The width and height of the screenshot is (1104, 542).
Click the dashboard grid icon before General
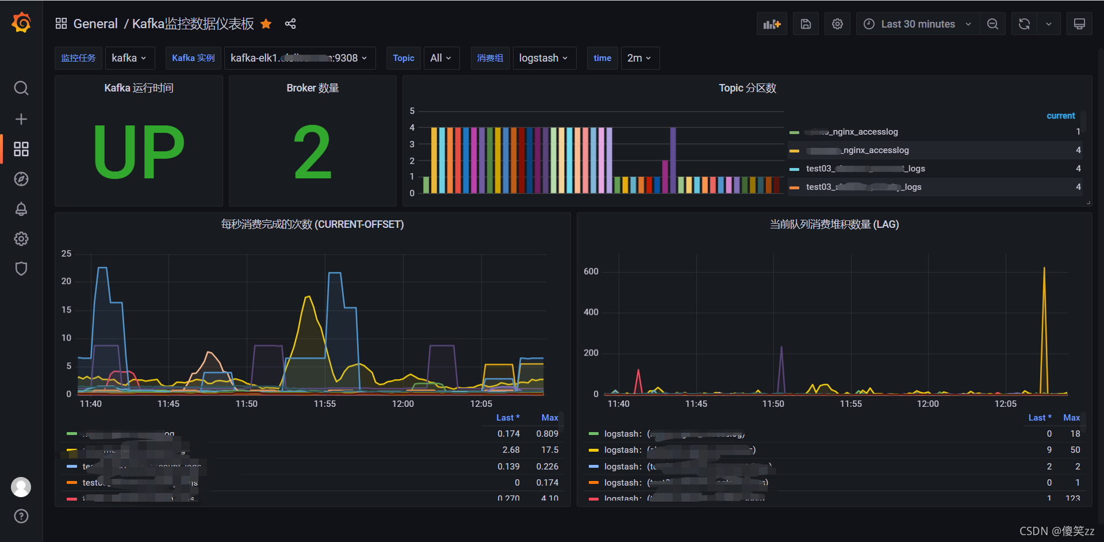pyautogui.click(x=61, y=24)
